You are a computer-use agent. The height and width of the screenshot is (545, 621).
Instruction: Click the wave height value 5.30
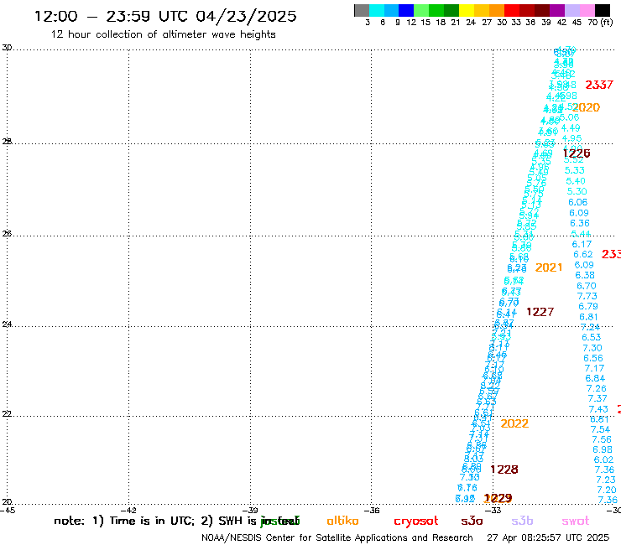click(577, 191)
